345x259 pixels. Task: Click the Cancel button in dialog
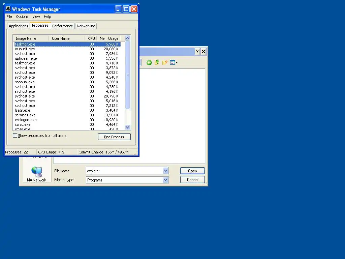192,180
